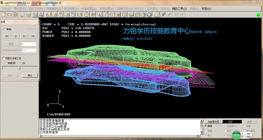Screen dimensions: 263x140
Task: Toggle the 单帧 single frame checkbox
Action: (5, 29)
